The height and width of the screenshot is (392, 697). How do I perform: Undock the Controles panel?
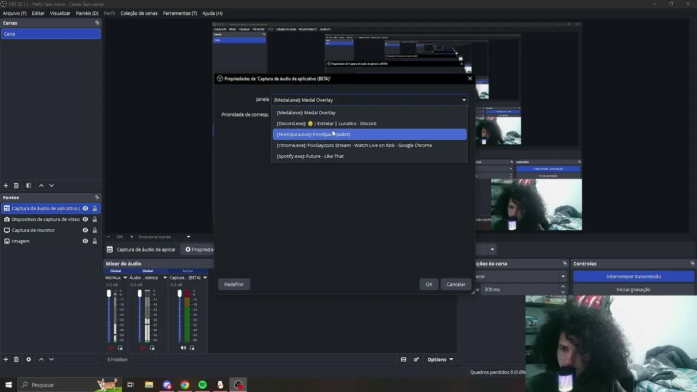tap(692, 264)
